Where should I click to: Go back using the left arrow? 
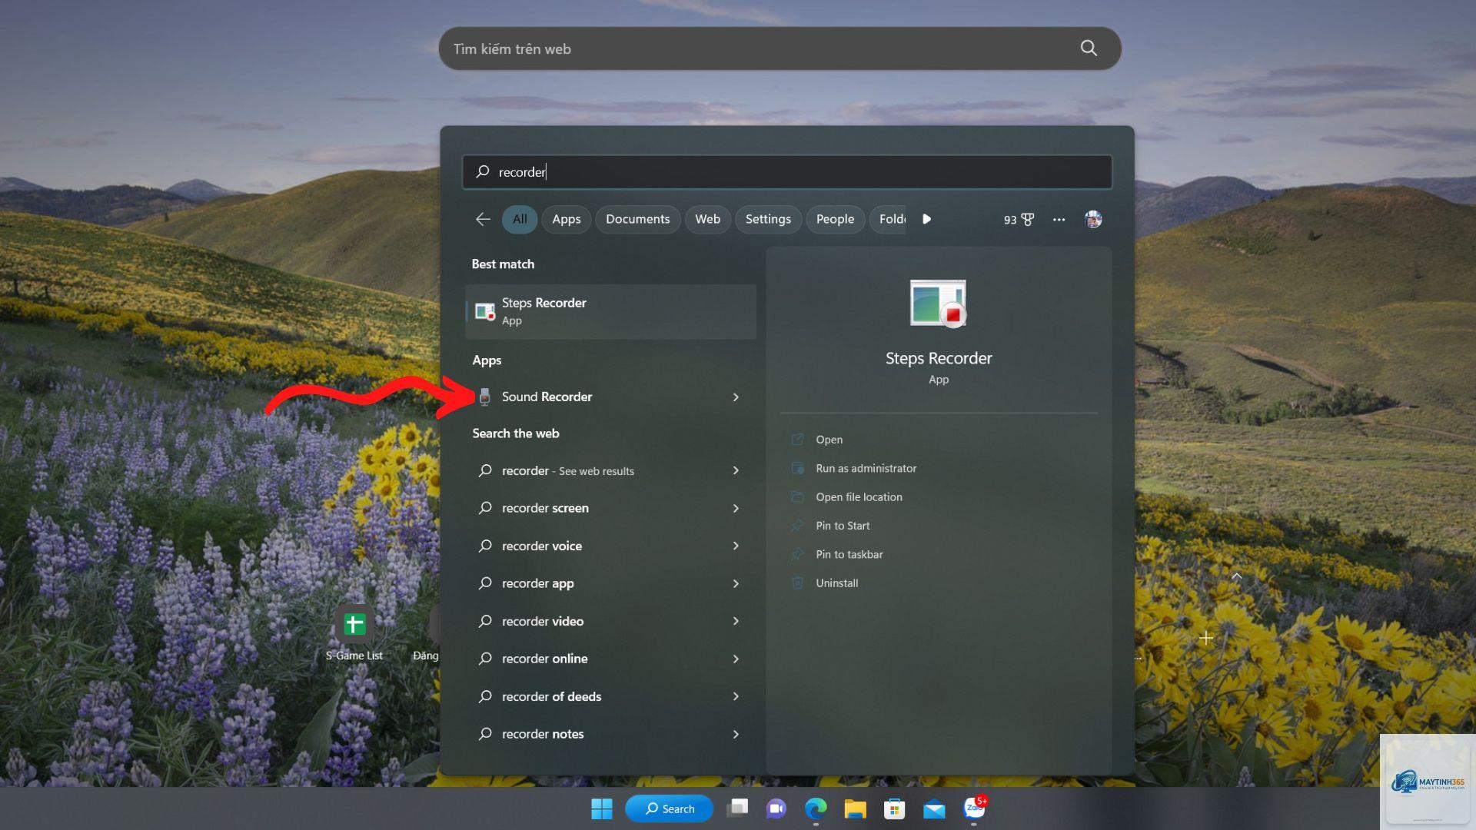pos(483,219)
